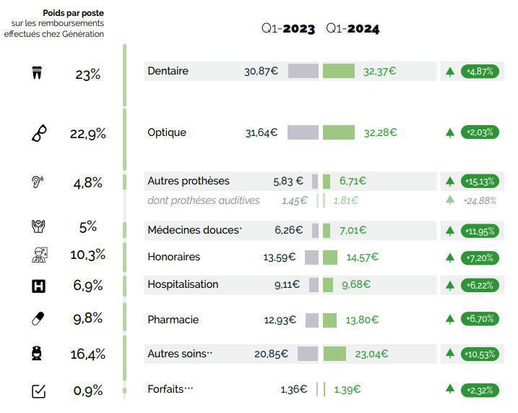Click the +15,13% badge for Autres prothèses

480,181
